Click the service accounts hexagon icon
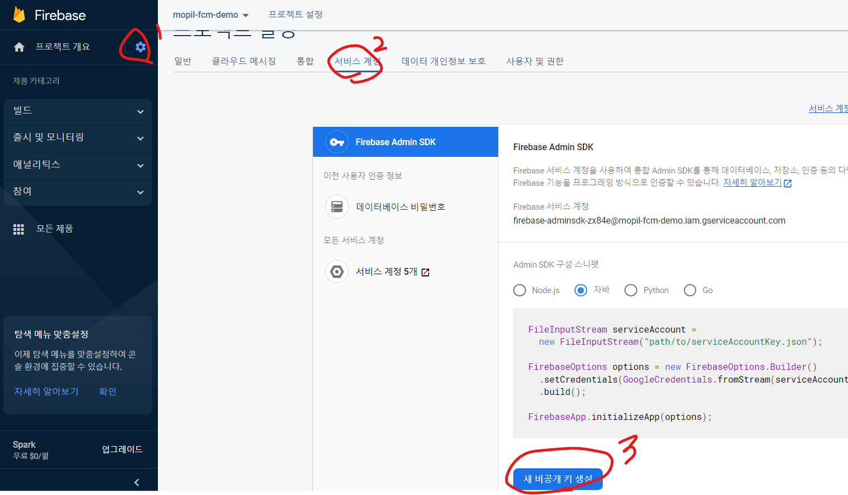Screen dimensions: 848x495 point(337,271)
